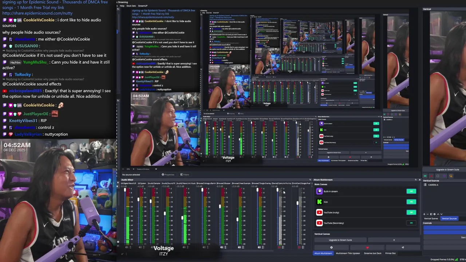Viewport: 466px width, 262px height.
Task: Open vertical source properties gear icon
Action: [x=434, y=214]
